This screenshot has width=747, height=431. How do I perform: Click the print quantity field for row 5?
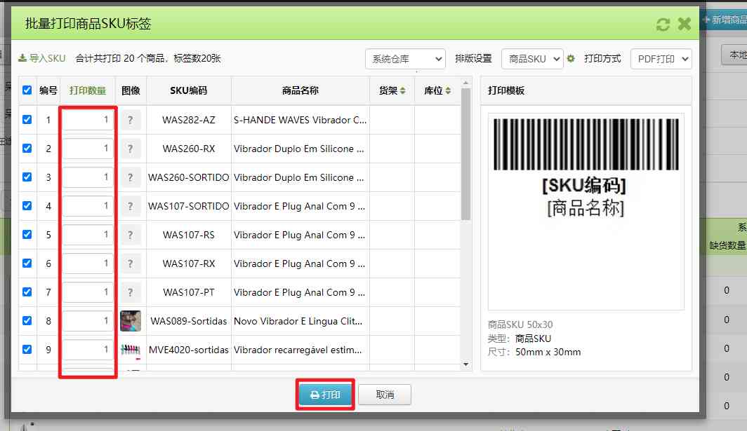coord(88,235)
